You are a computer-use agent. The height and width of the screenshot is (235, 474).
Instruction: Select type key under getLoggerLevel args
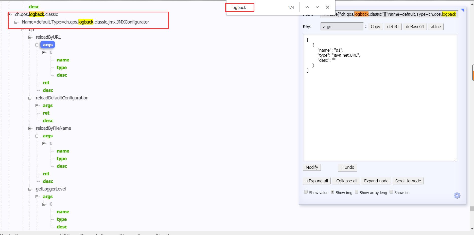[x=62, y=219]
